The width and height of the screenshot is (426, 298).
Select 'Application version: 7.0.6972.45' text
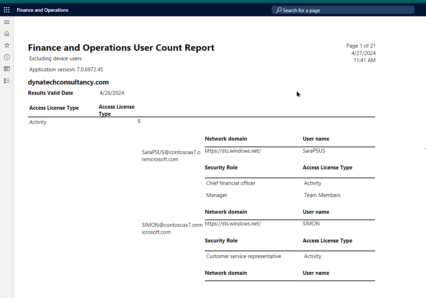click(x=66, y=70)
